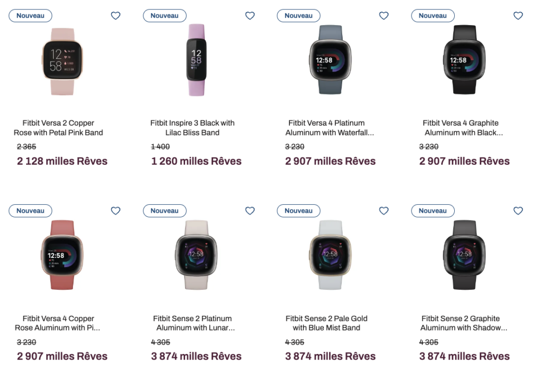Image resolution: width=534 pixels, height=368 pixels.
Task: Click heart icon for Versa 4 Platinum Waterfall
Action: click(384, 16)
